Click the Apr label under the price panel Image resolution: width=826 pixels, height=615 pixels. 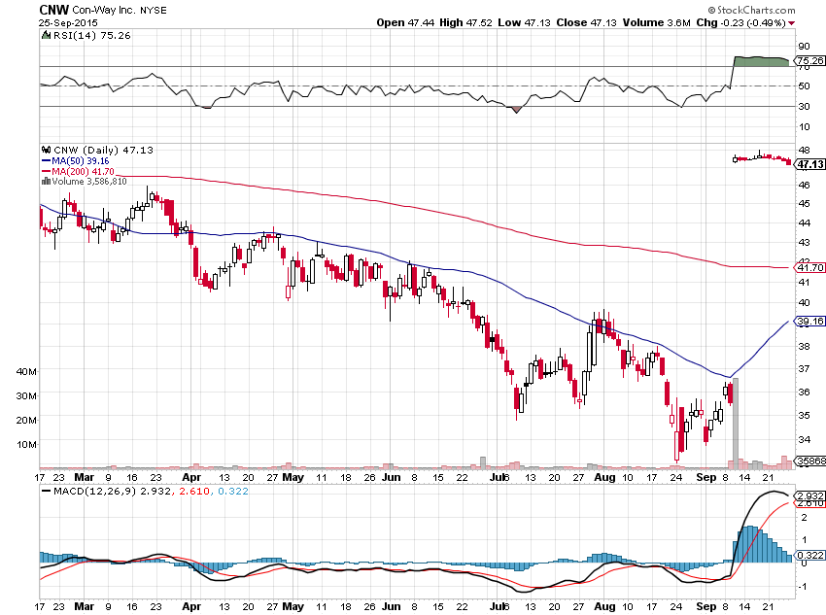(191, 477)
